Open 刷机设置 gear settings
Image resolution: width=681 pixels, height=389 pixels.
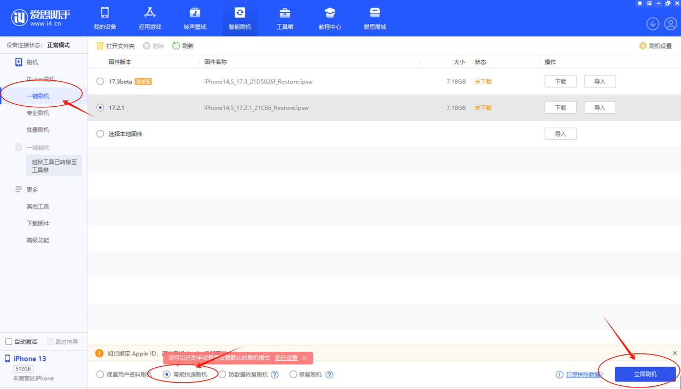point(655,46)
